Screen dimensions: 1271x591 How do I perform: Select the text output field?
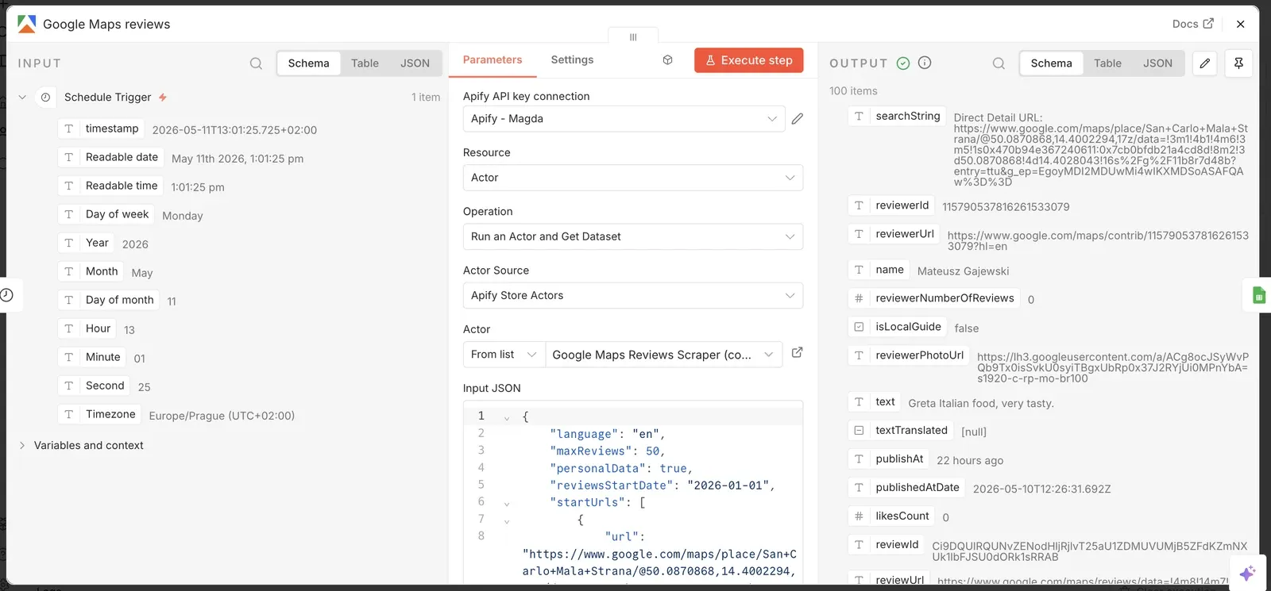pos(875,402)
